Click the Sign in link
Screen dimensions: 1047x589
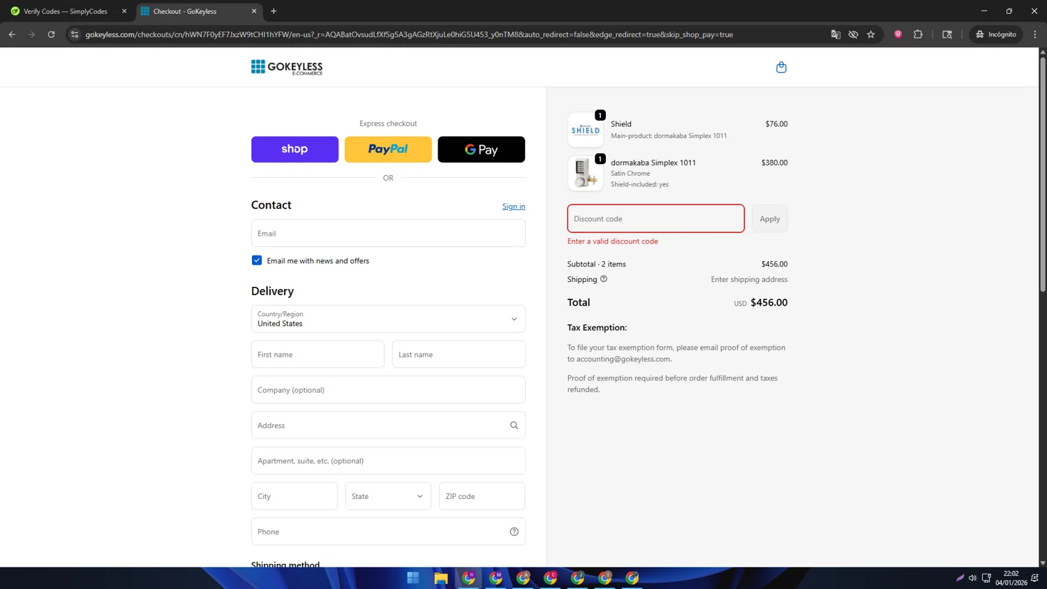click(x=514, y=207)
